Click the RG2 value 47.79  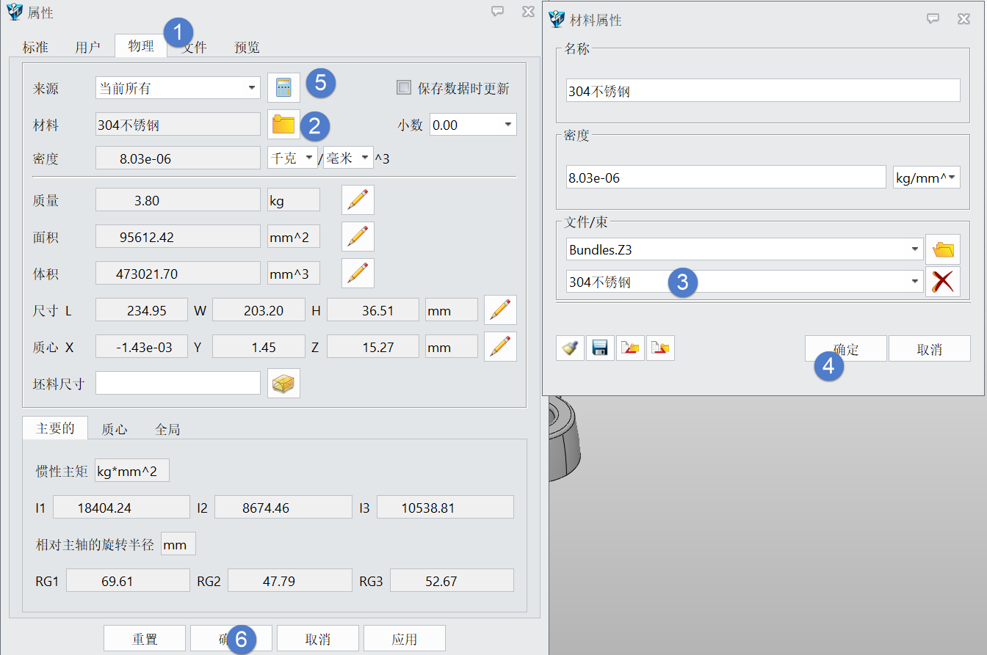tap(289, 580)
